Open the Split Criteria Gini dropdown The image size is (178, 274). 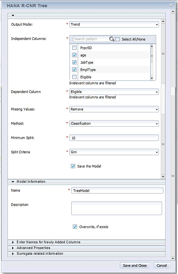(114, 152)
